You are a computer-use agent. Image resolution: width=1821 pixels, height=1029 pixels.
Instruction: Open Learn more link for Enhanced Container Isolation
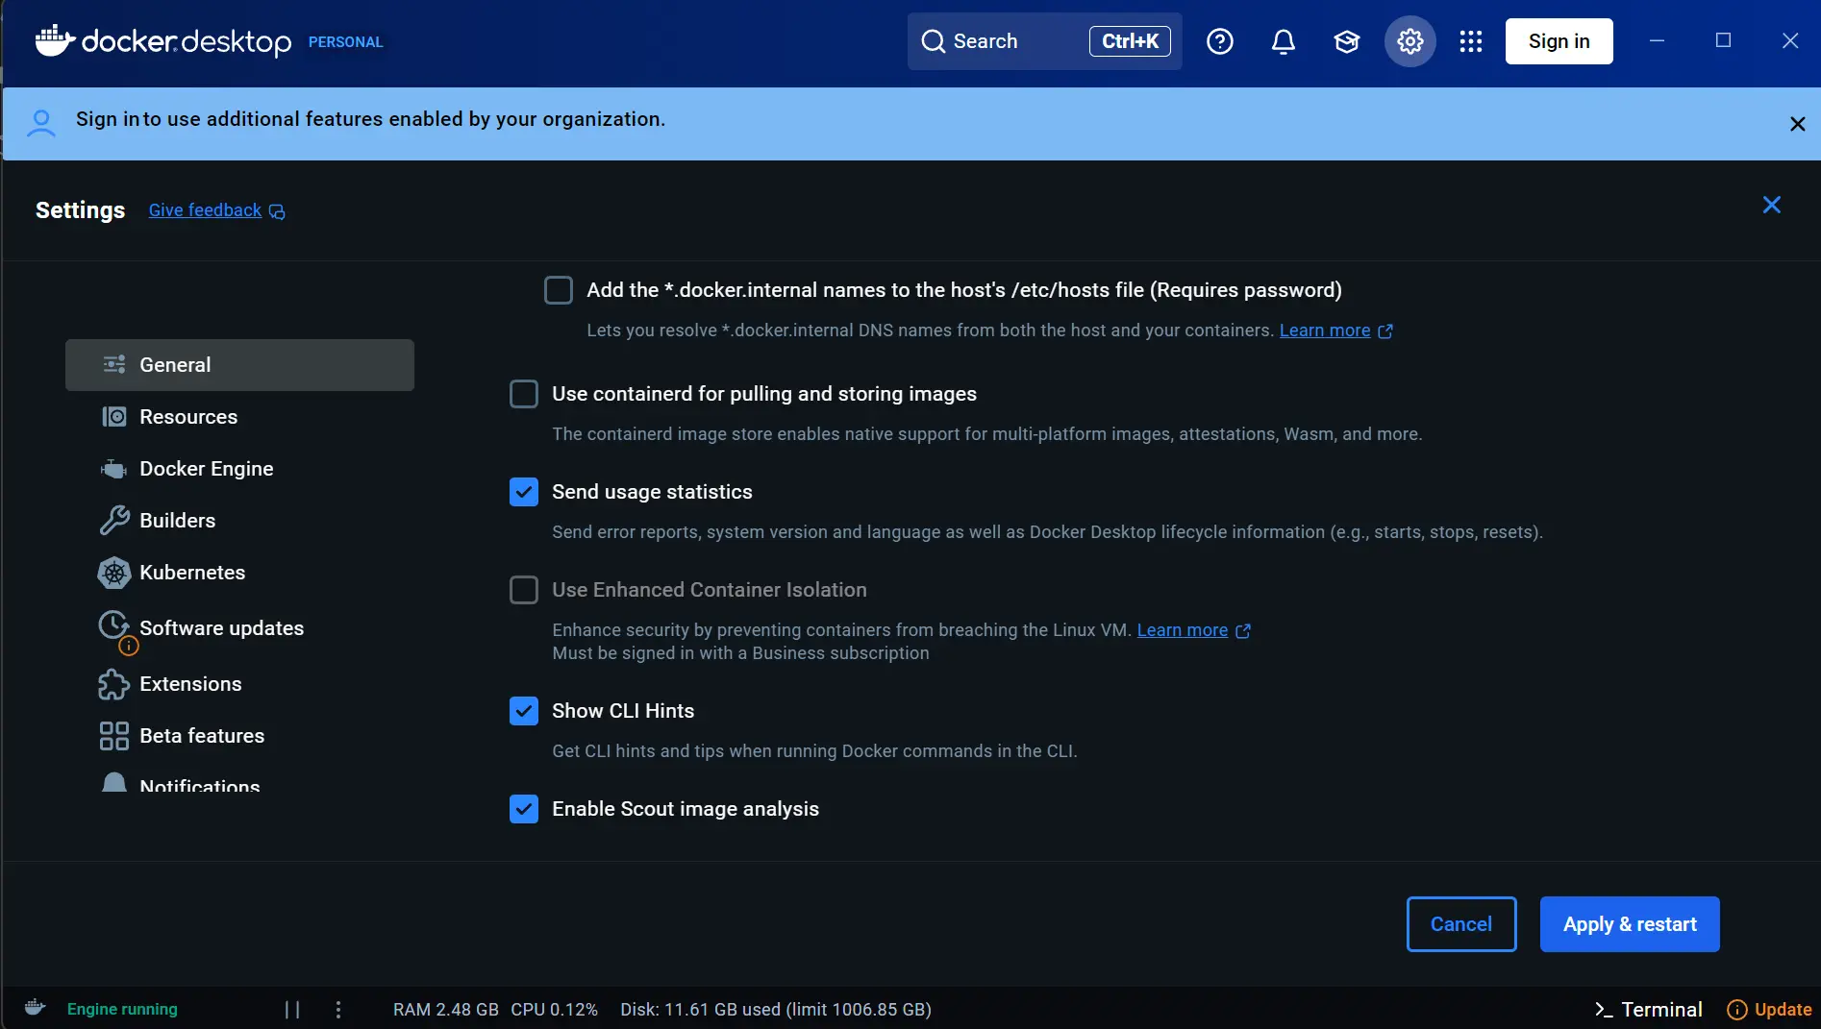point(1183,630)
